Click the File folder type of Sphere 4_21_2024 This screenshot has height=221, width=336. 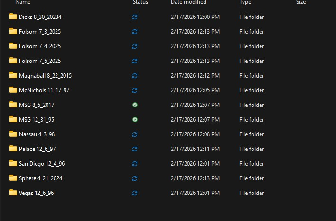pyautogui.click(x=252, y=178)
